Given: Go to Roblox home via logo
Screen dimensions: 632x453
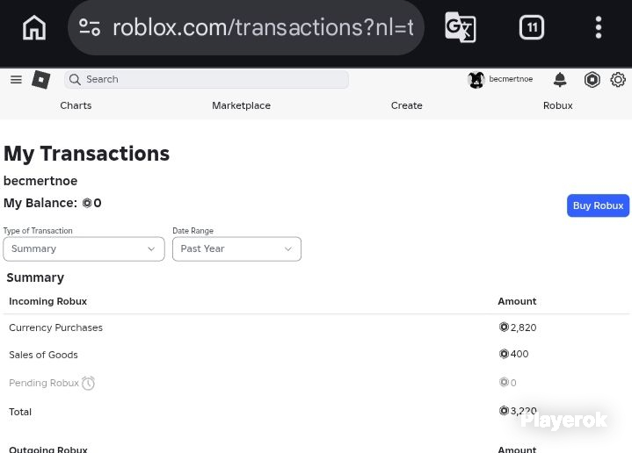Looking at the screenshot, I should pyautogui.click(x=41, y=79).
